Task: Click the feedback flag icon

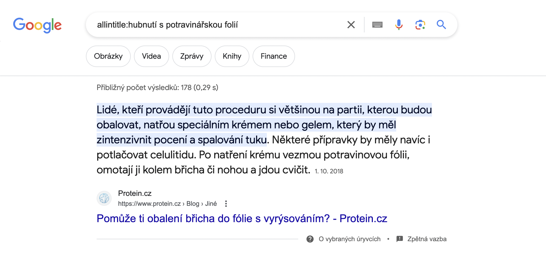Action: (x=400, y=239)
